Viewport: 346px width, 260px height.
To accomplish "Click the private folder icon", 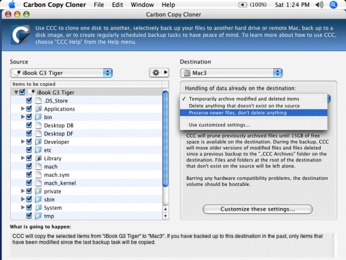I will coord(38,191).
